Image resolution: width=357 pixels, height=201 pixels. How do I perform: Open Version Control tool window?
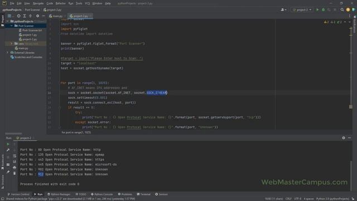[18, 194]
